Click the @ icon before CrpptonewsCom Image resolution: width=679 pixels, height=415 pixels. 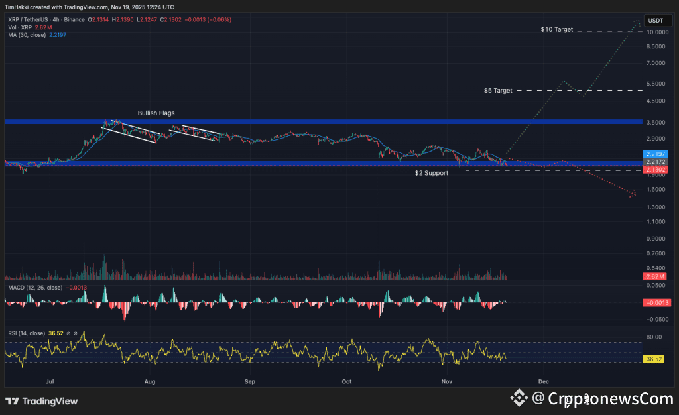tap(538, 400)
